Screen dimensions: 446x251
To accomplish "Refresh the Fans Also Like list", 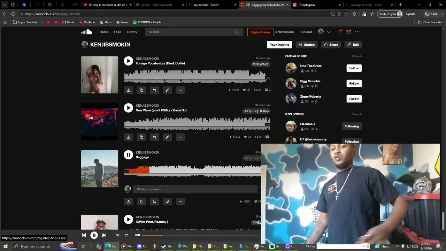I will coord(357,56).
